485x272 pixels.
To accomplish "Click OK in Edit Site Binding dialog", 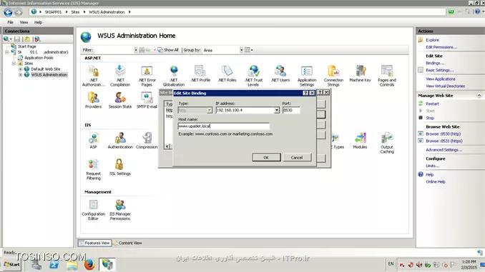I will click(266, 158).
